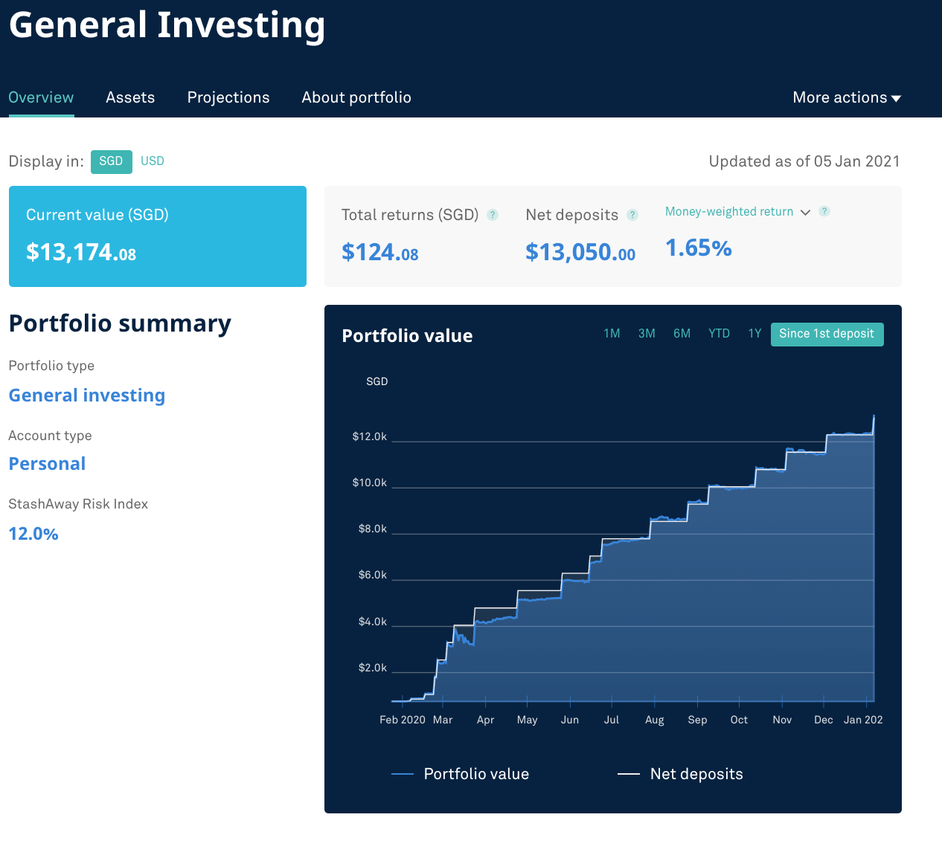Click the 6M chart range button
This screenshot has width=942, height=855.
point(682,333)
